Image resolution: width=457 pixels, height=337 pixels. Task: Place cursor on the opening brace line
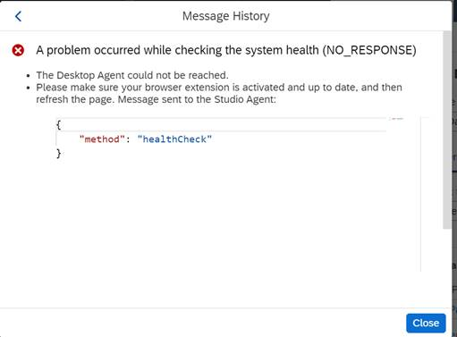point(221,124)
